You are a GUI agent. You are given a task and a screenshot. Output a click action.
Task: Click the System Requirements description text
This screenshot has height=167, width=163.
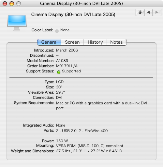pos(101,105)
